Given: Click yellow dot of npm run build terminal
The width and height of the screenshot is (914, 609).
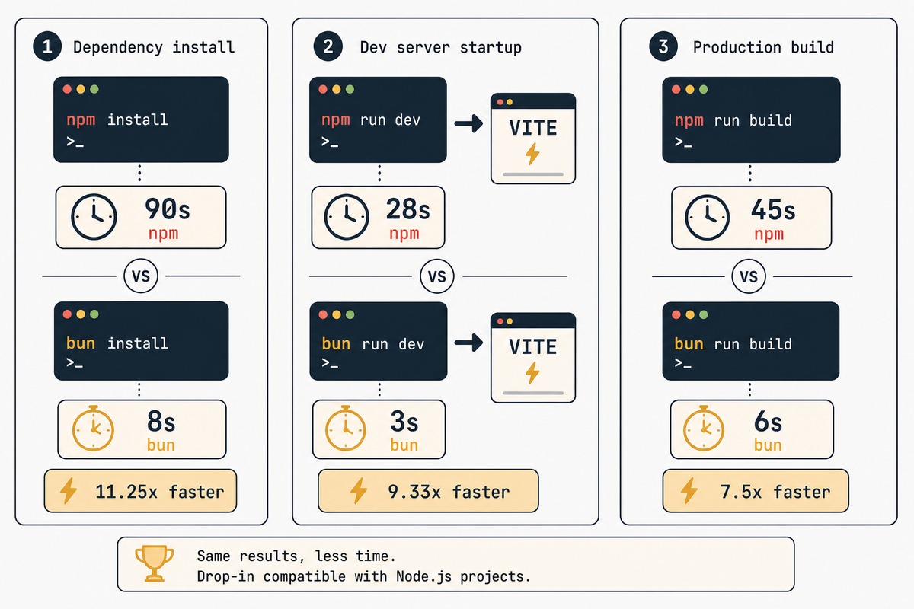Looking at the screenshot, I should pos(690,89).
